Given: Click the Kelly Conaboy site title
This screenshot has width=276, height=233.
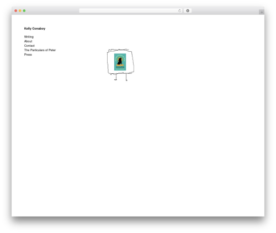Looking at the screenshot, I should coord(35,29).
